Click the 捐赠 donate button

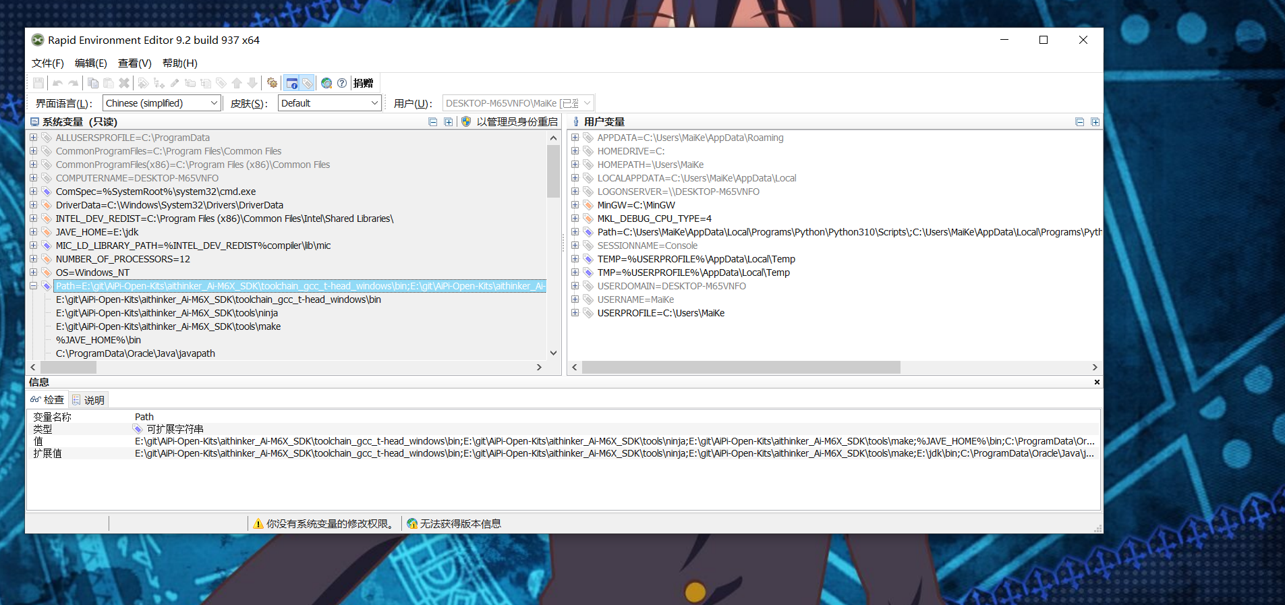(363, 83)
